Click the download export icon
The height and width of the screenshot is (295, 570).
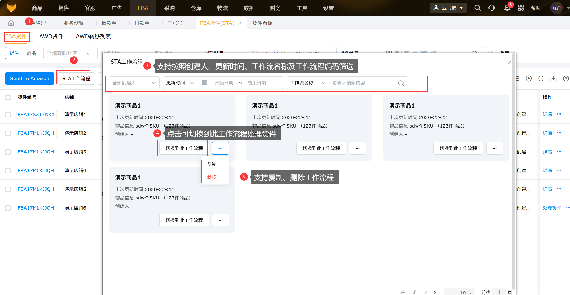pos(553,78)
